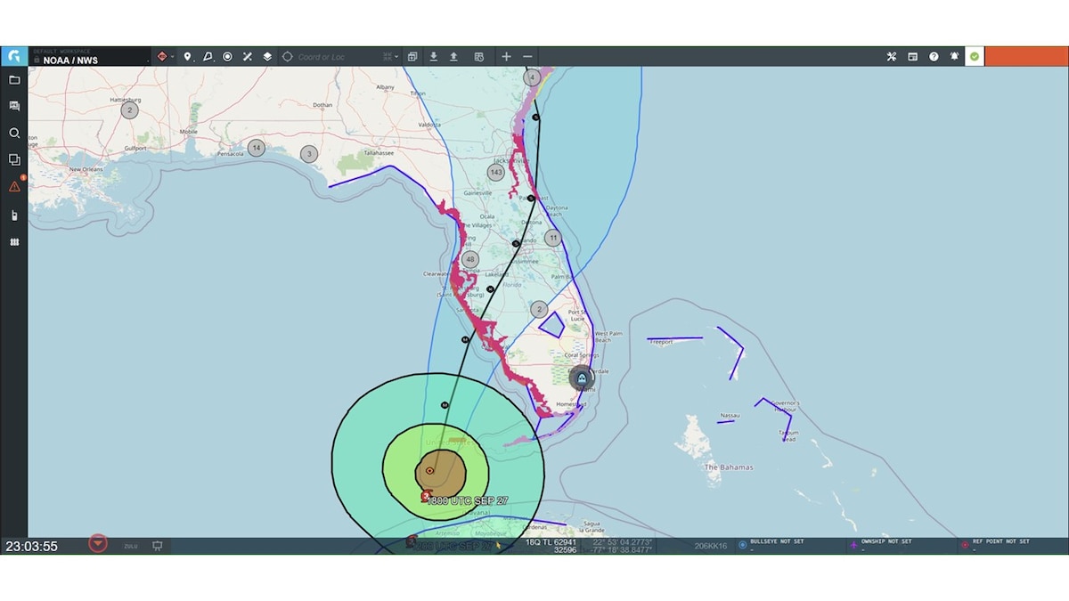The height and width of the screenshot is (601, 1069).
Task: Open the window layout panel icon
Action: click(912, 56)
